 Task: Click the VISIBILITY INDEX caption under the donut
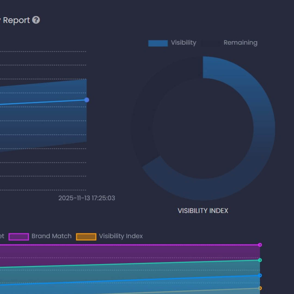[203, 211]
